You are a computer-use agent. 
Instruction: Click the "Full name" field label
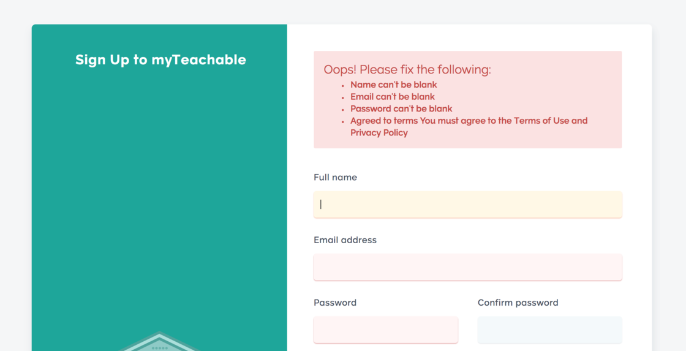pyautogui.click(x=335, y=178)
